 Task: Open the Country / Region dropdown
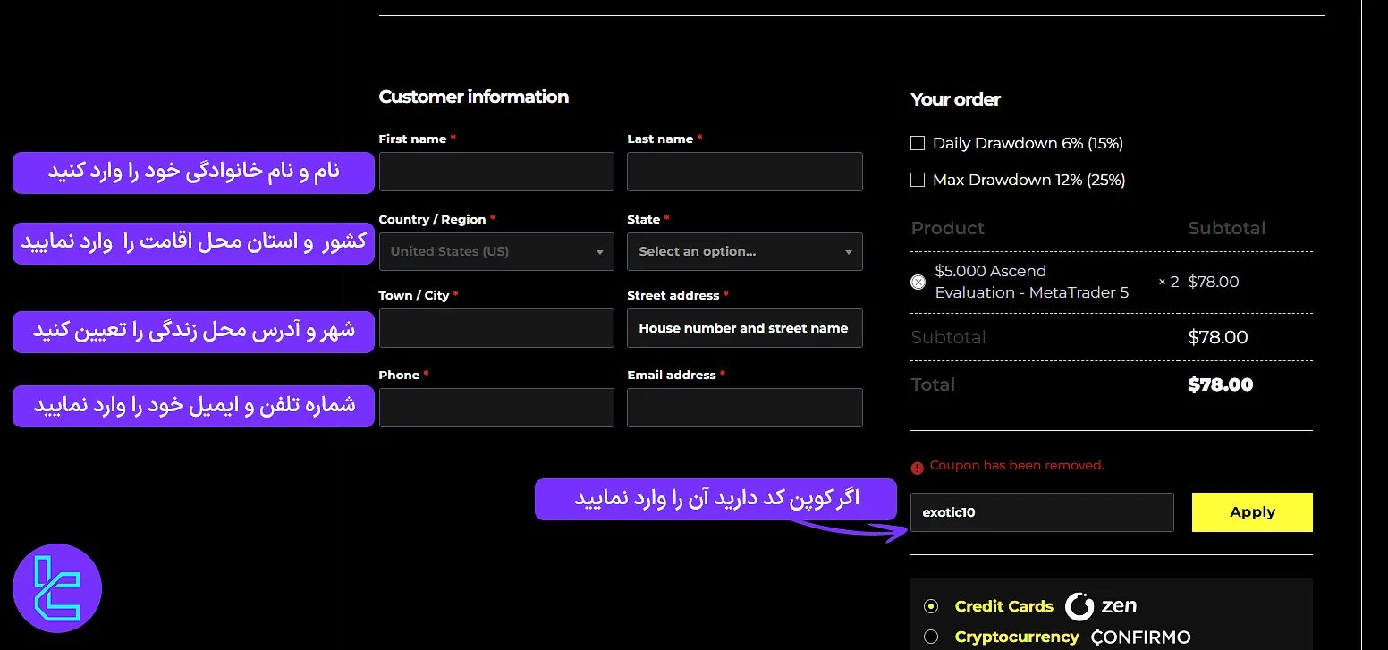(495, 251)
